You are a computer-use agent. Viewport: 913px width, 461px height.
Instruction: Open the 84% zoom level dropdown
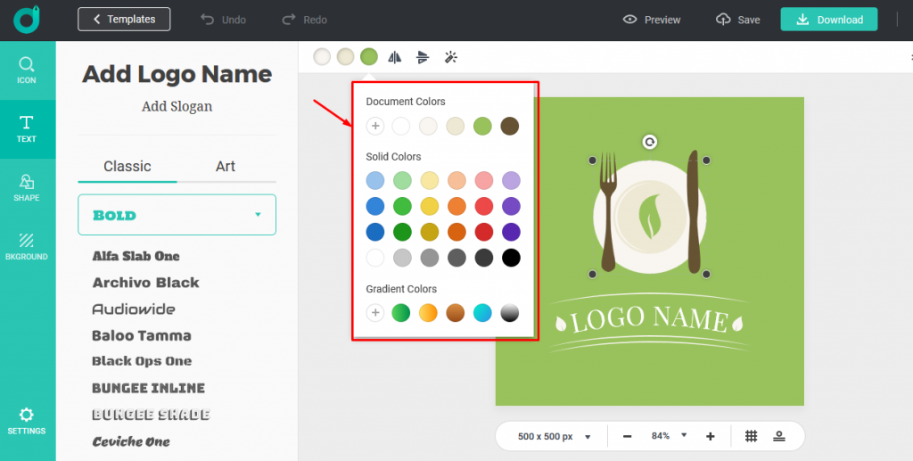point(669,435)
